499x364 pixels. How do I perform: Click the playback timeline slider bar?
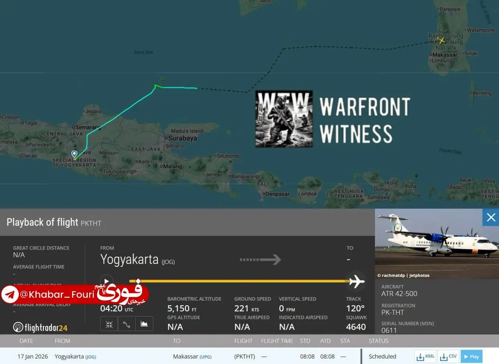239,281
